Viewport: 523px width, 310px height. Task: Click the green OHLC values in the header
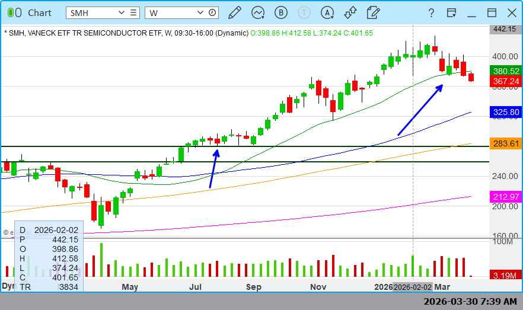(311, 33)
